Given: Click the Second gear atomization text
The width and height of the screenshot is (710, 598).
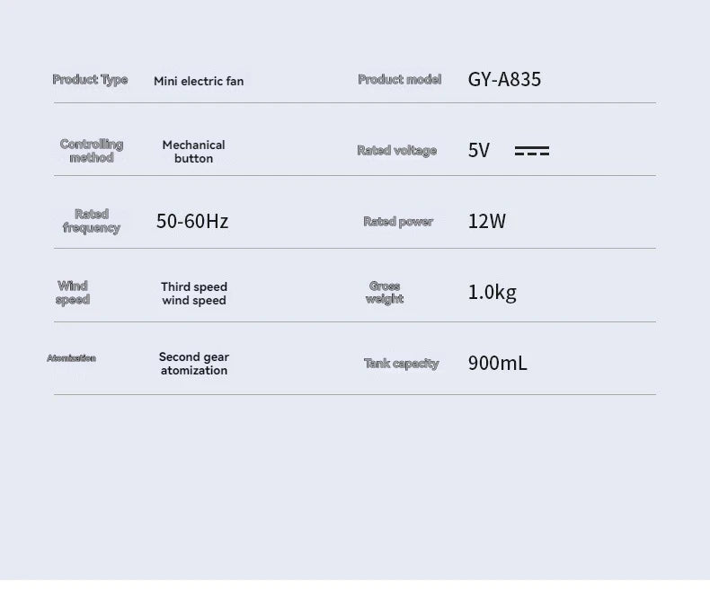Looking at the screenshot, I should 194,364.
